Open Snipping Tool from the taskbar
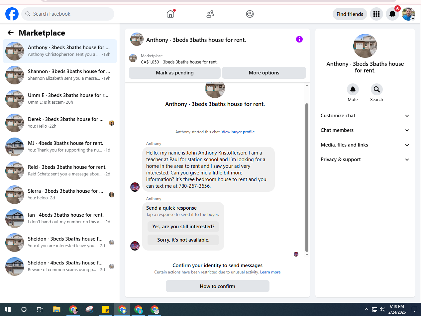 (x=89, y=309)
